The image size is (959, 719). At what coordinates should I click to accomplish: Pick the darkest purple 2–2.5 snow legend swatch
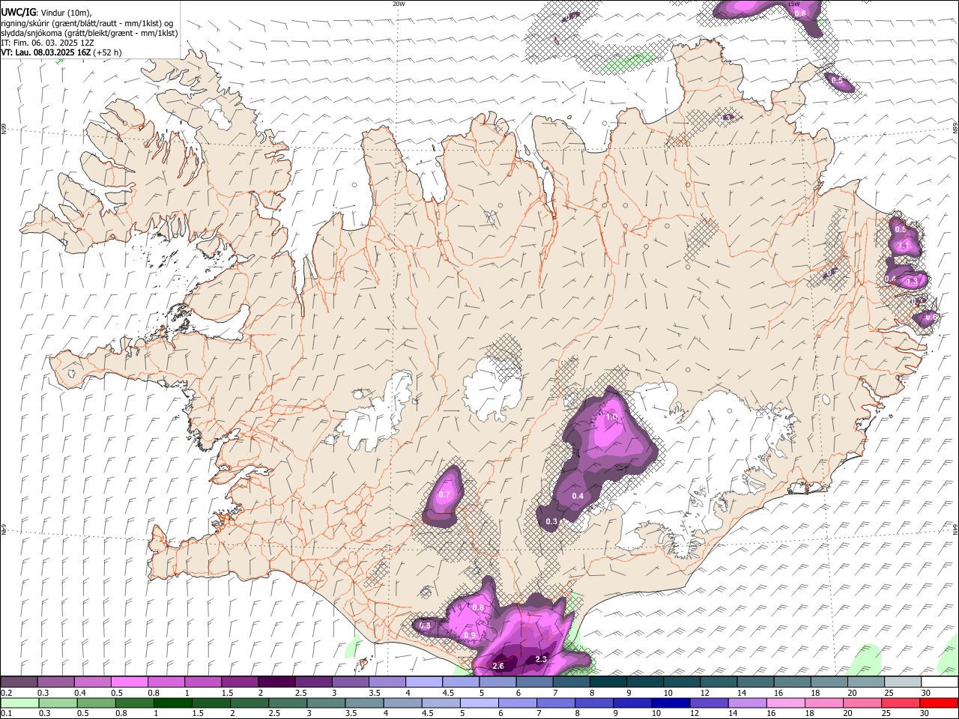click(x=276, y=682)
